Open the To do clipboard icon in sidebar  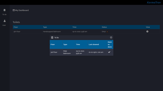5,10
